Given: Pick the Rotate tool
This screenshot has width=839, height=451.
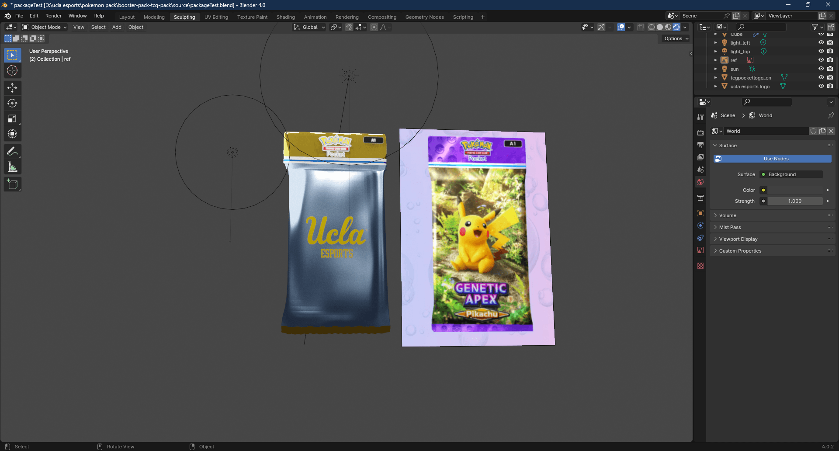Looking at the screenshot, I should pos(12,103).
